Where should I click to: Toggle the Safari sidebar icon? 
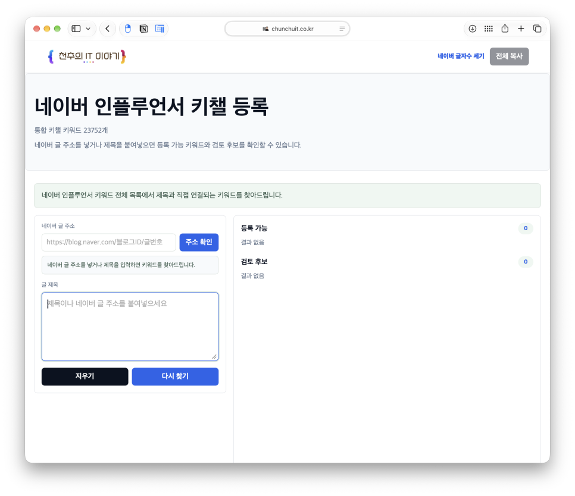pos(76,29)
